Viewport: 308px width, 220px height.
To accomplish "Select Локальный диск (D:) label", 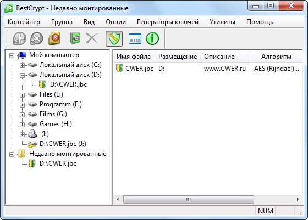I will 70,75.
